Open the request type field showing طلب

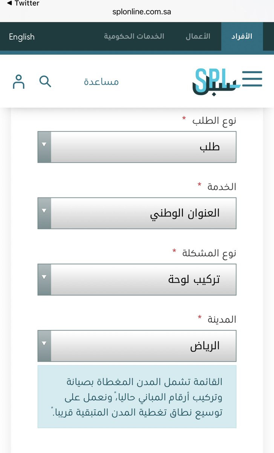[137, 147]
